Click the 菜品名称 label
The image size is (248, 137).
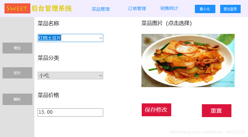coord(48,24)
